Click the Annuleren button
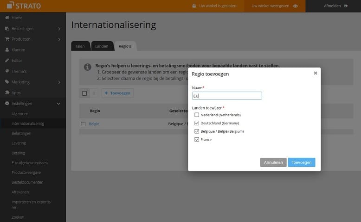The height and width of the screenshot is (222, 361). pyautogui.click(x=273, y=162)
